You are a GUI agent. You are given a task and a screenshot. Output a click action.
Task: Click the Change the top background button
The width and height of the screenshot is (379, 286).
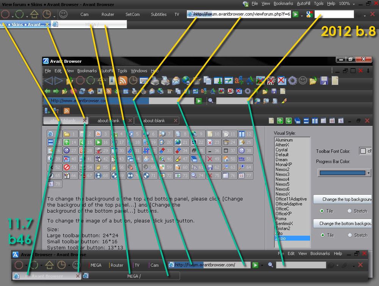point(343,199)
